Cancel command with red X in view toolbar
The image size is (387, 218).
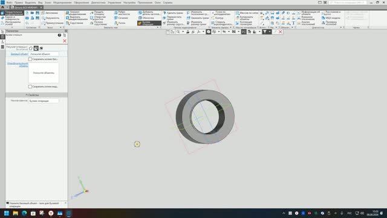281,32
